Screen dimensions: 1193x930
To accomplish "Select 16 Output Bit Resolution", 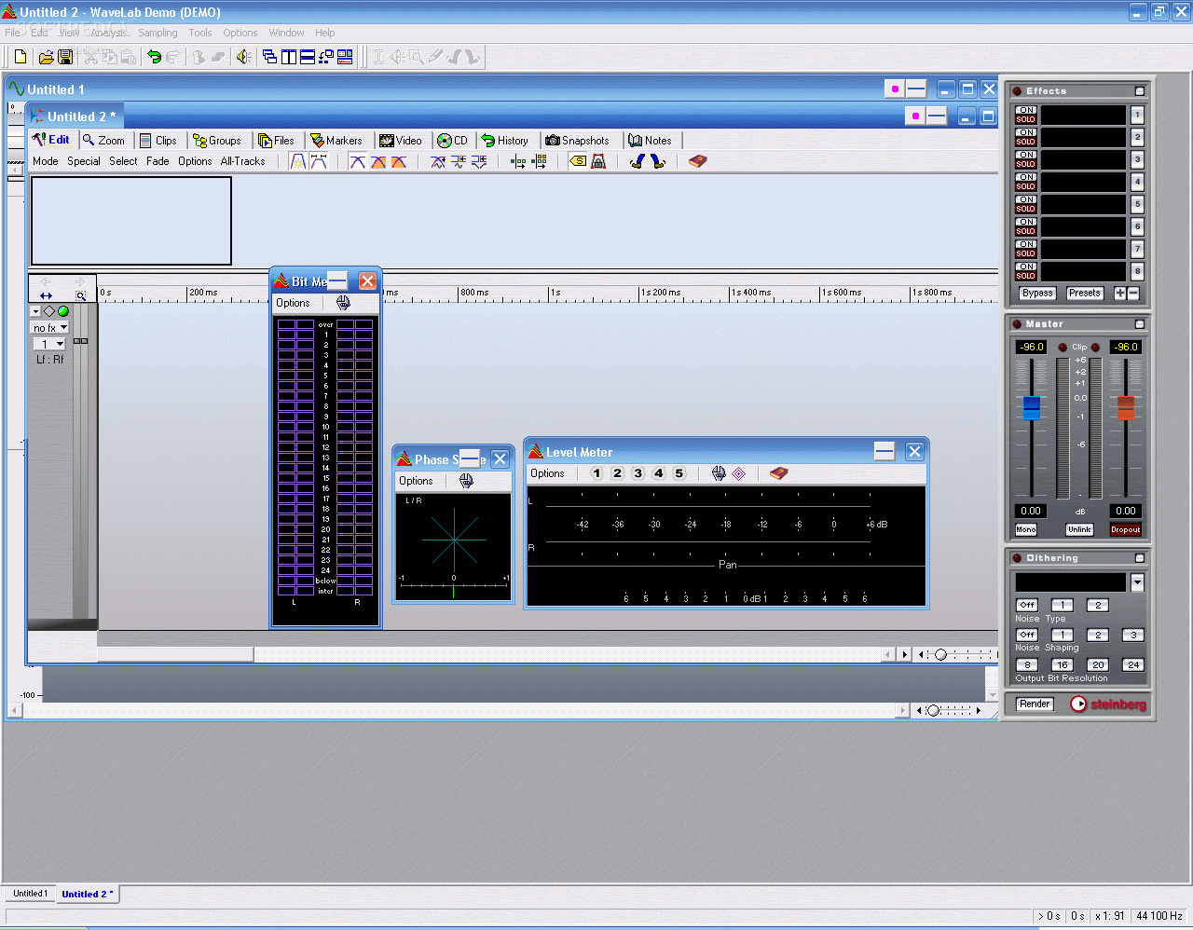I will (1063, 664).
